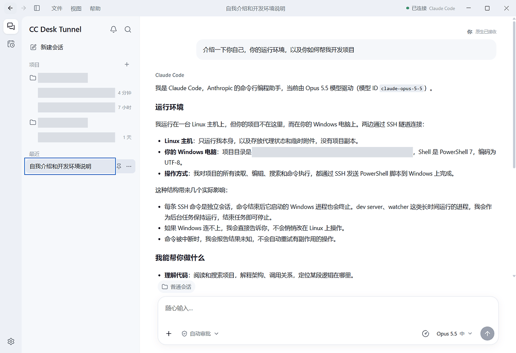
Task: Click the 最近 section label
Action: click(34, 154)
